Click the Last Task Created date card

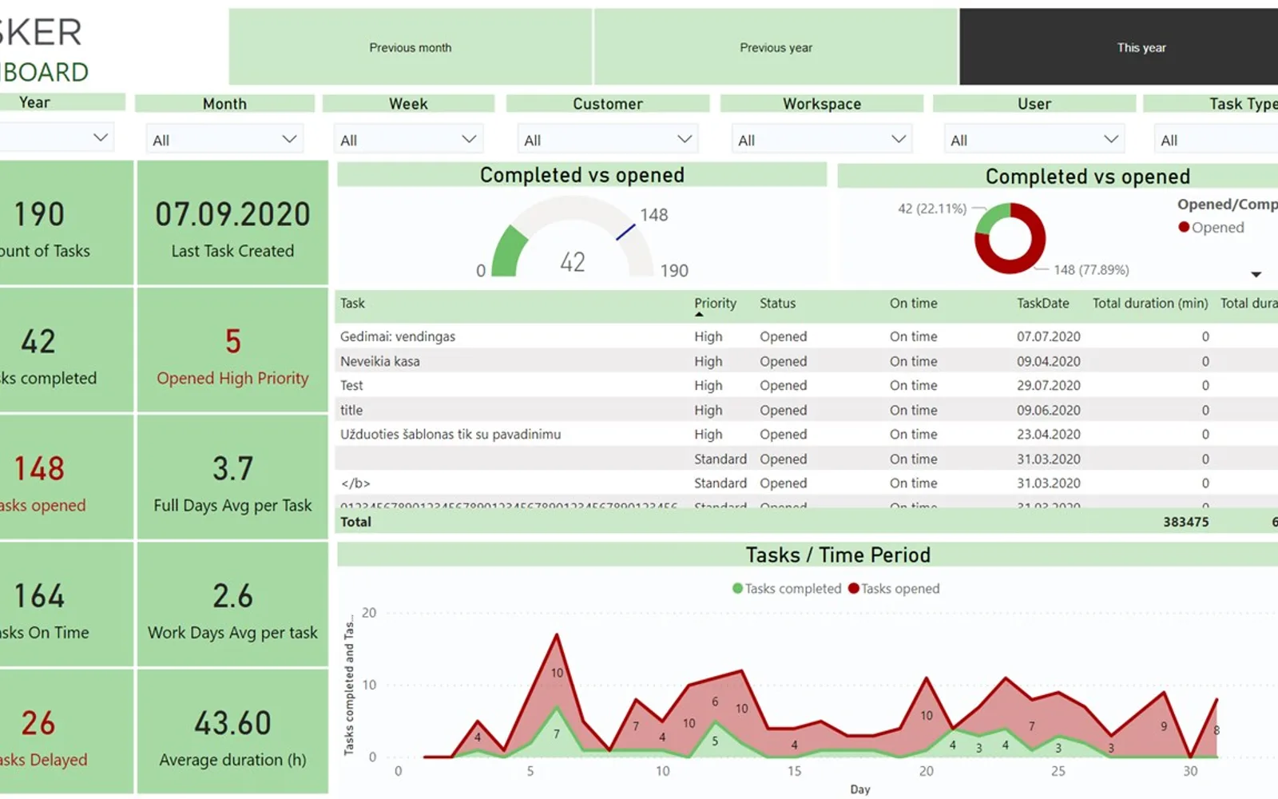[x=232, y=223]
